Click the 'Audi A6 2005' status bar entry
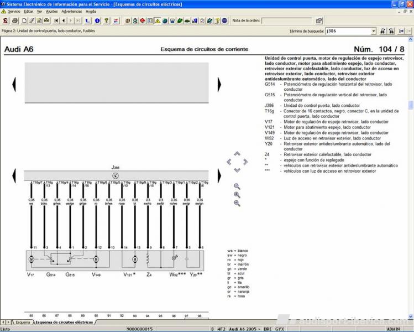 tap(244, 329)
